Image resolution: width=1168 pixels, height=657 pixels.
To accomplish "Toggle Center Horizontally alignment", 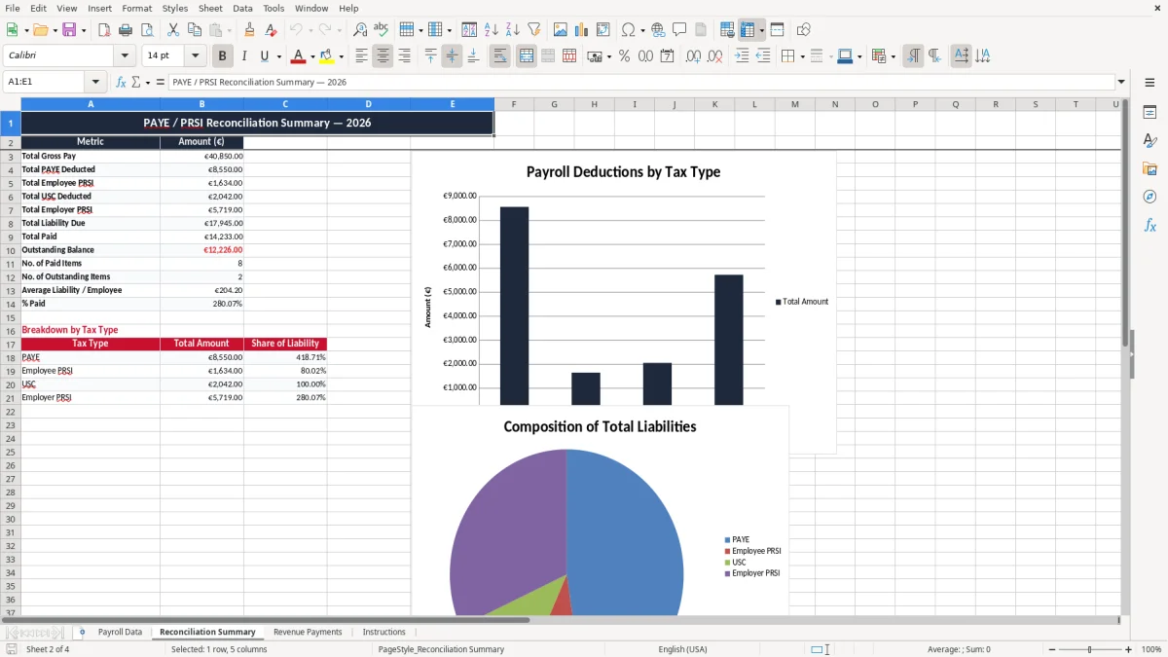I will coord(383,56).
